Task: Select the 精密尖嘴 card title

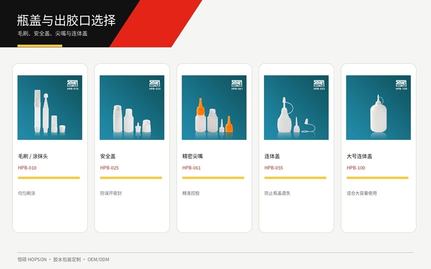Action: pos(192,156)
